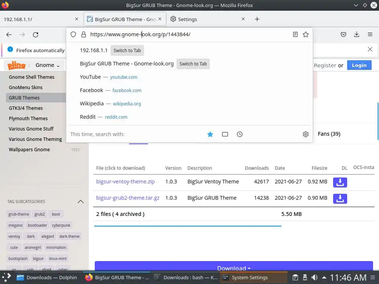379x284 pixels.
Task: Search history with the clock shortcut
Action: tap(239, 134)
